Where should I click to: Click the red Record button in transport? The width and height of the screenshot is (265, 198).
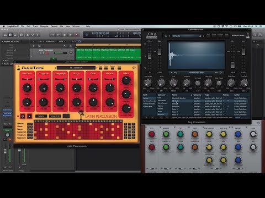[77, 35]
